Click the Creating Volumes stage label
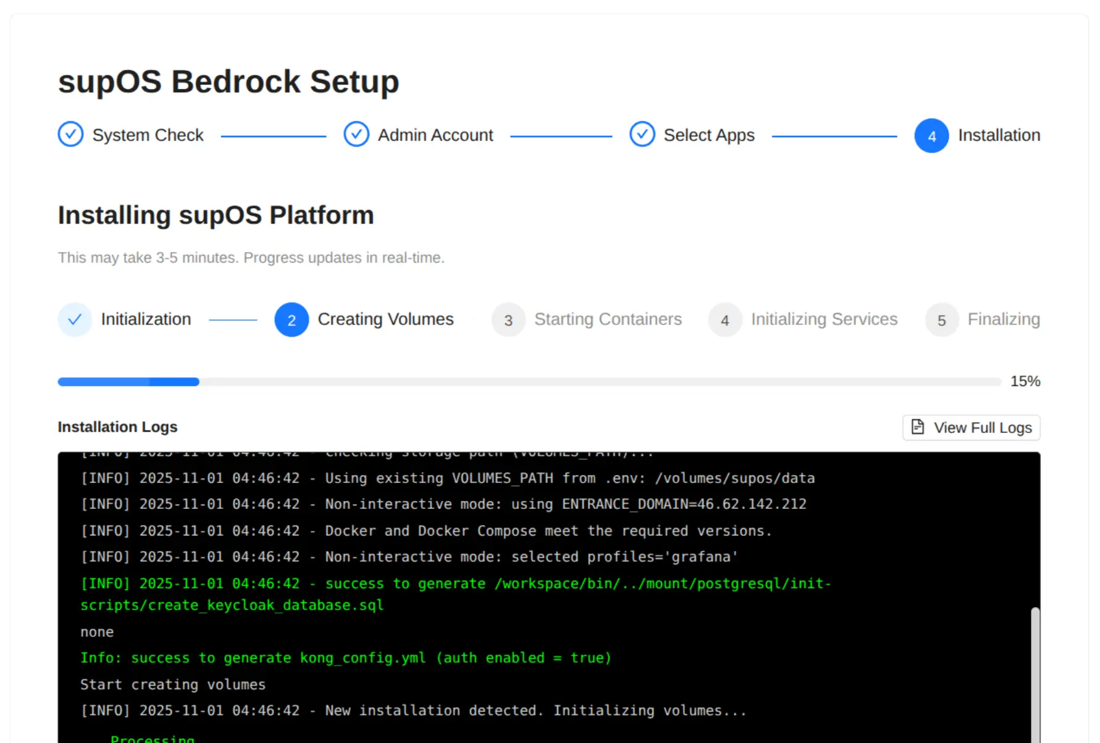Viewport: 1100px width, 743px height. pyautogui.click(x=385, y=319)
